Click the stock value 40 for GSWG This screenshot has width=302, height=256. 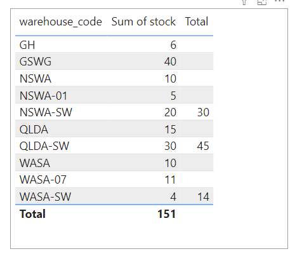coord(170,62)
